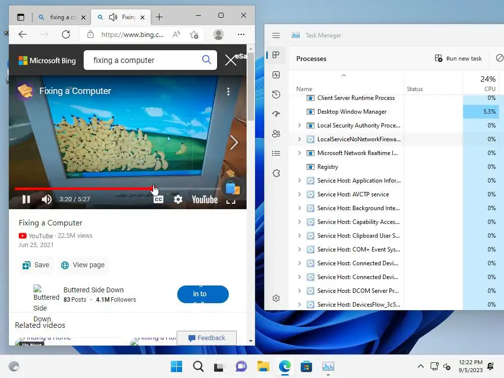Screen dimensions: 504x378
Task: Select Registry process row
Action: pos(394,167)
